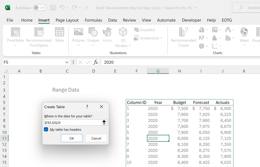Open the View tab
260x167 pixels.
[x=147, y=20]
